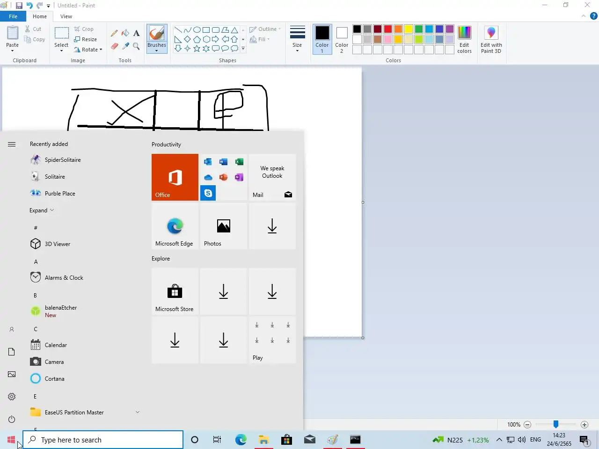Screen dimensions: 599x449
Task: Open the line Size dropdown
Action: tap(297, 40)
